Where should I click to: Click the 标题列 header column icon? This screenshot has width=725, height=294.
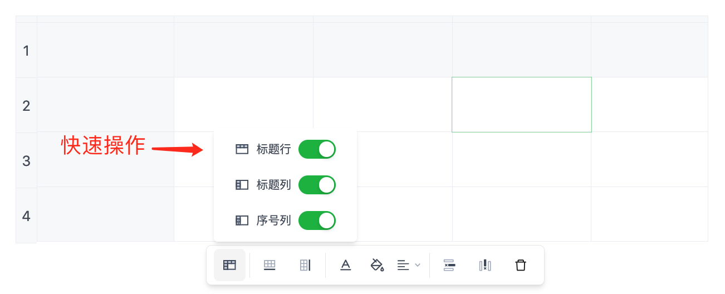click(242, 185)
